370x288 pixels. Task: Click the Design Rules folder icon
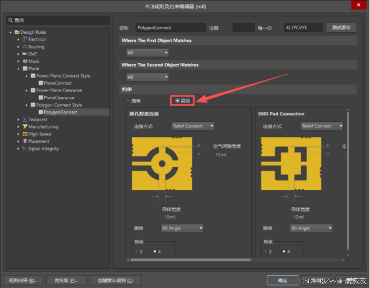click(17, 32)
